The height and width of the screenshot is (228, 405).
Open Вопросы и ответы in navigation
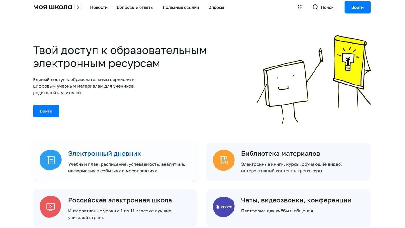click(135, 7)
